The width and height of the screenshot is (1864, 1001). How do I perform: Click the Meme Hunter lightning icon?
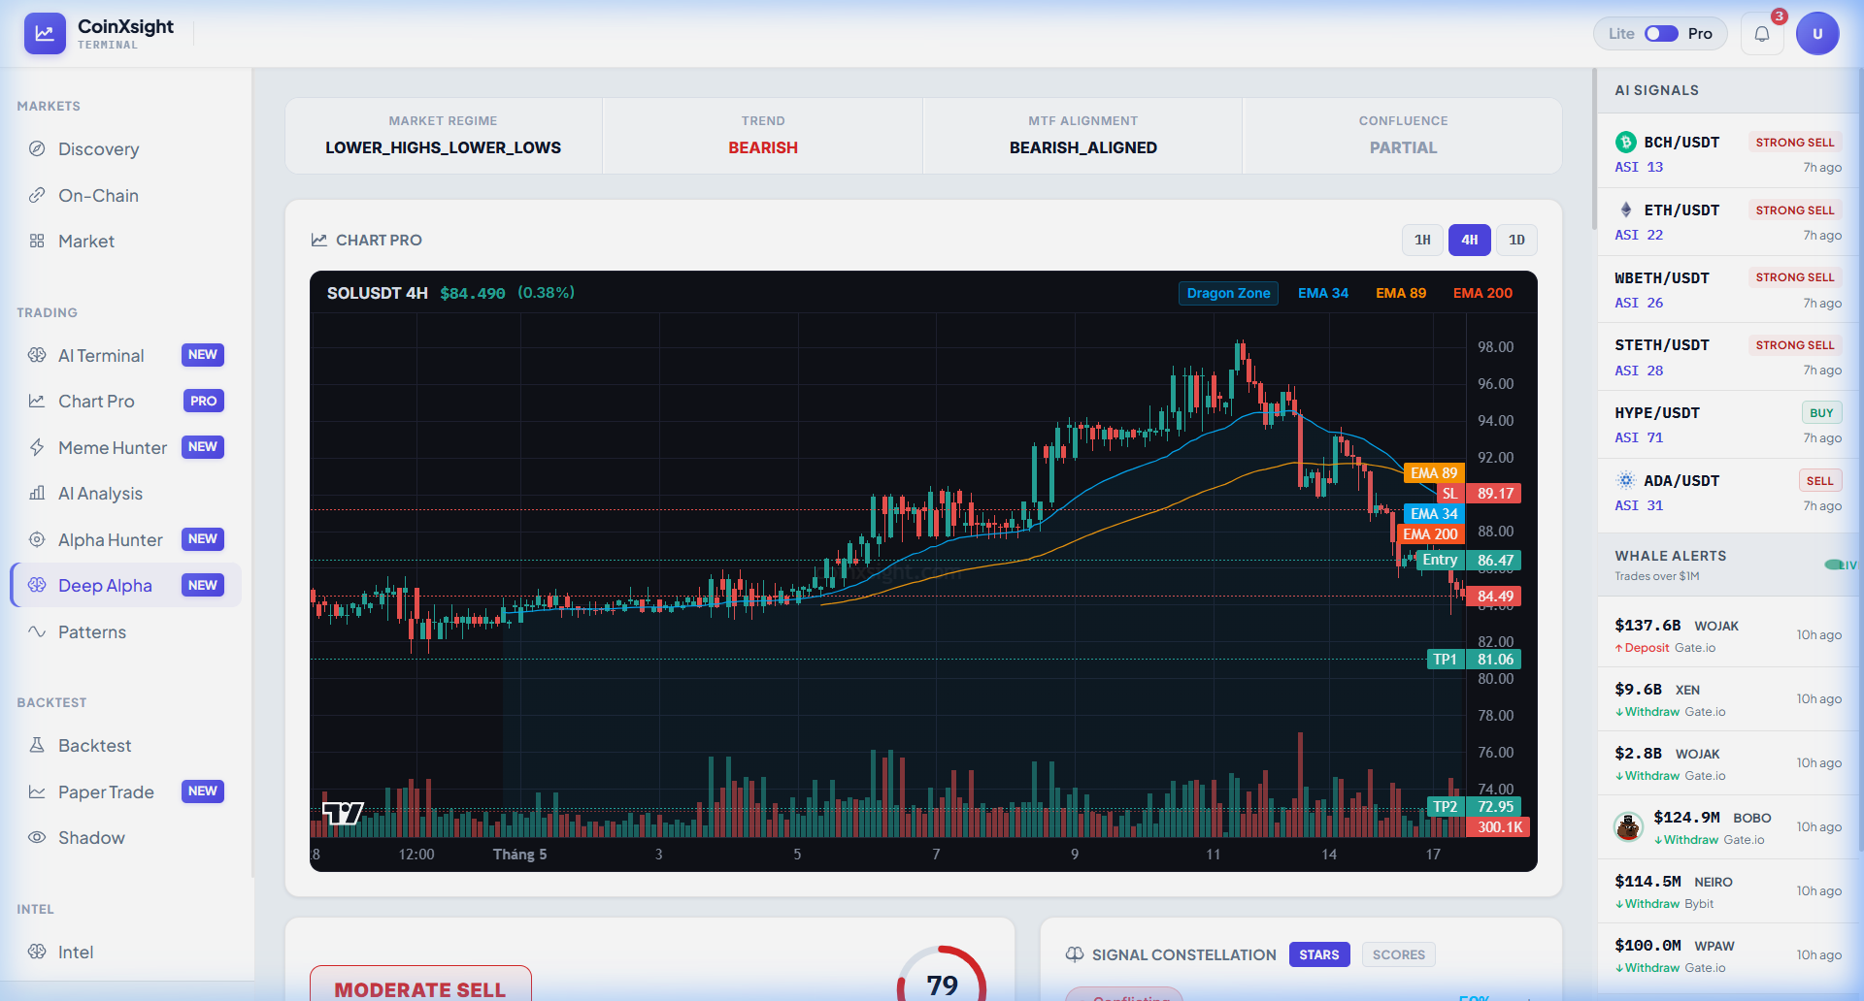(x=37, y=447)
